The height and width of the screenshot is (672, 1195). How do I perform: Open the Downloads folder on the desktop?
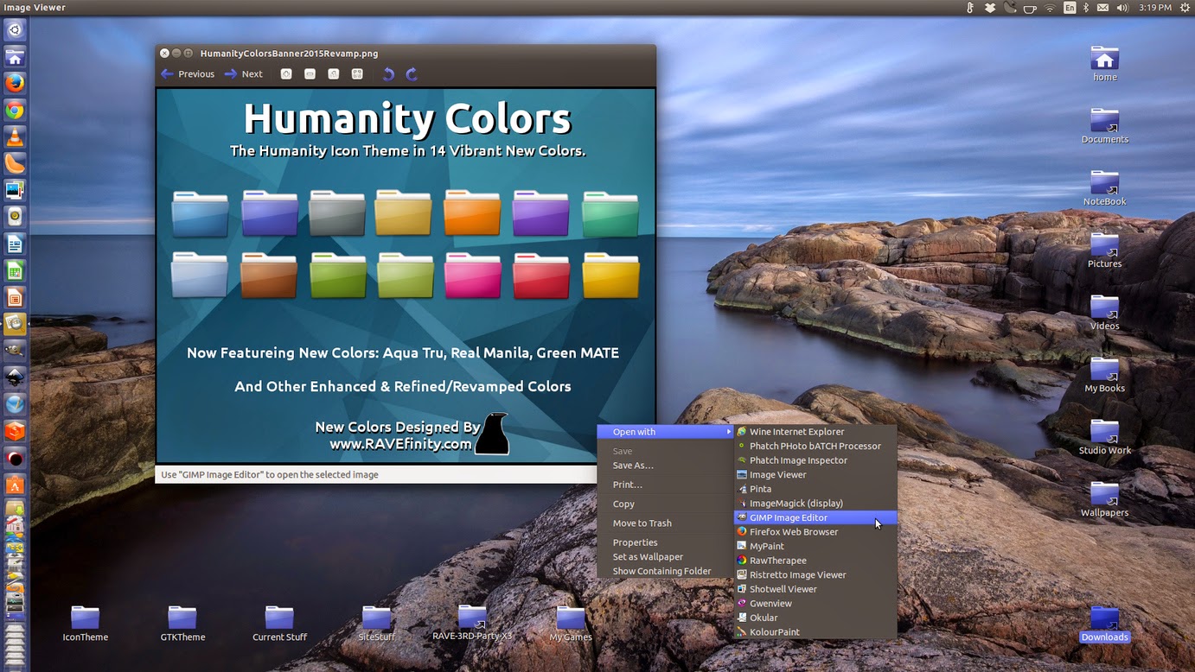tap(1104, 618)
